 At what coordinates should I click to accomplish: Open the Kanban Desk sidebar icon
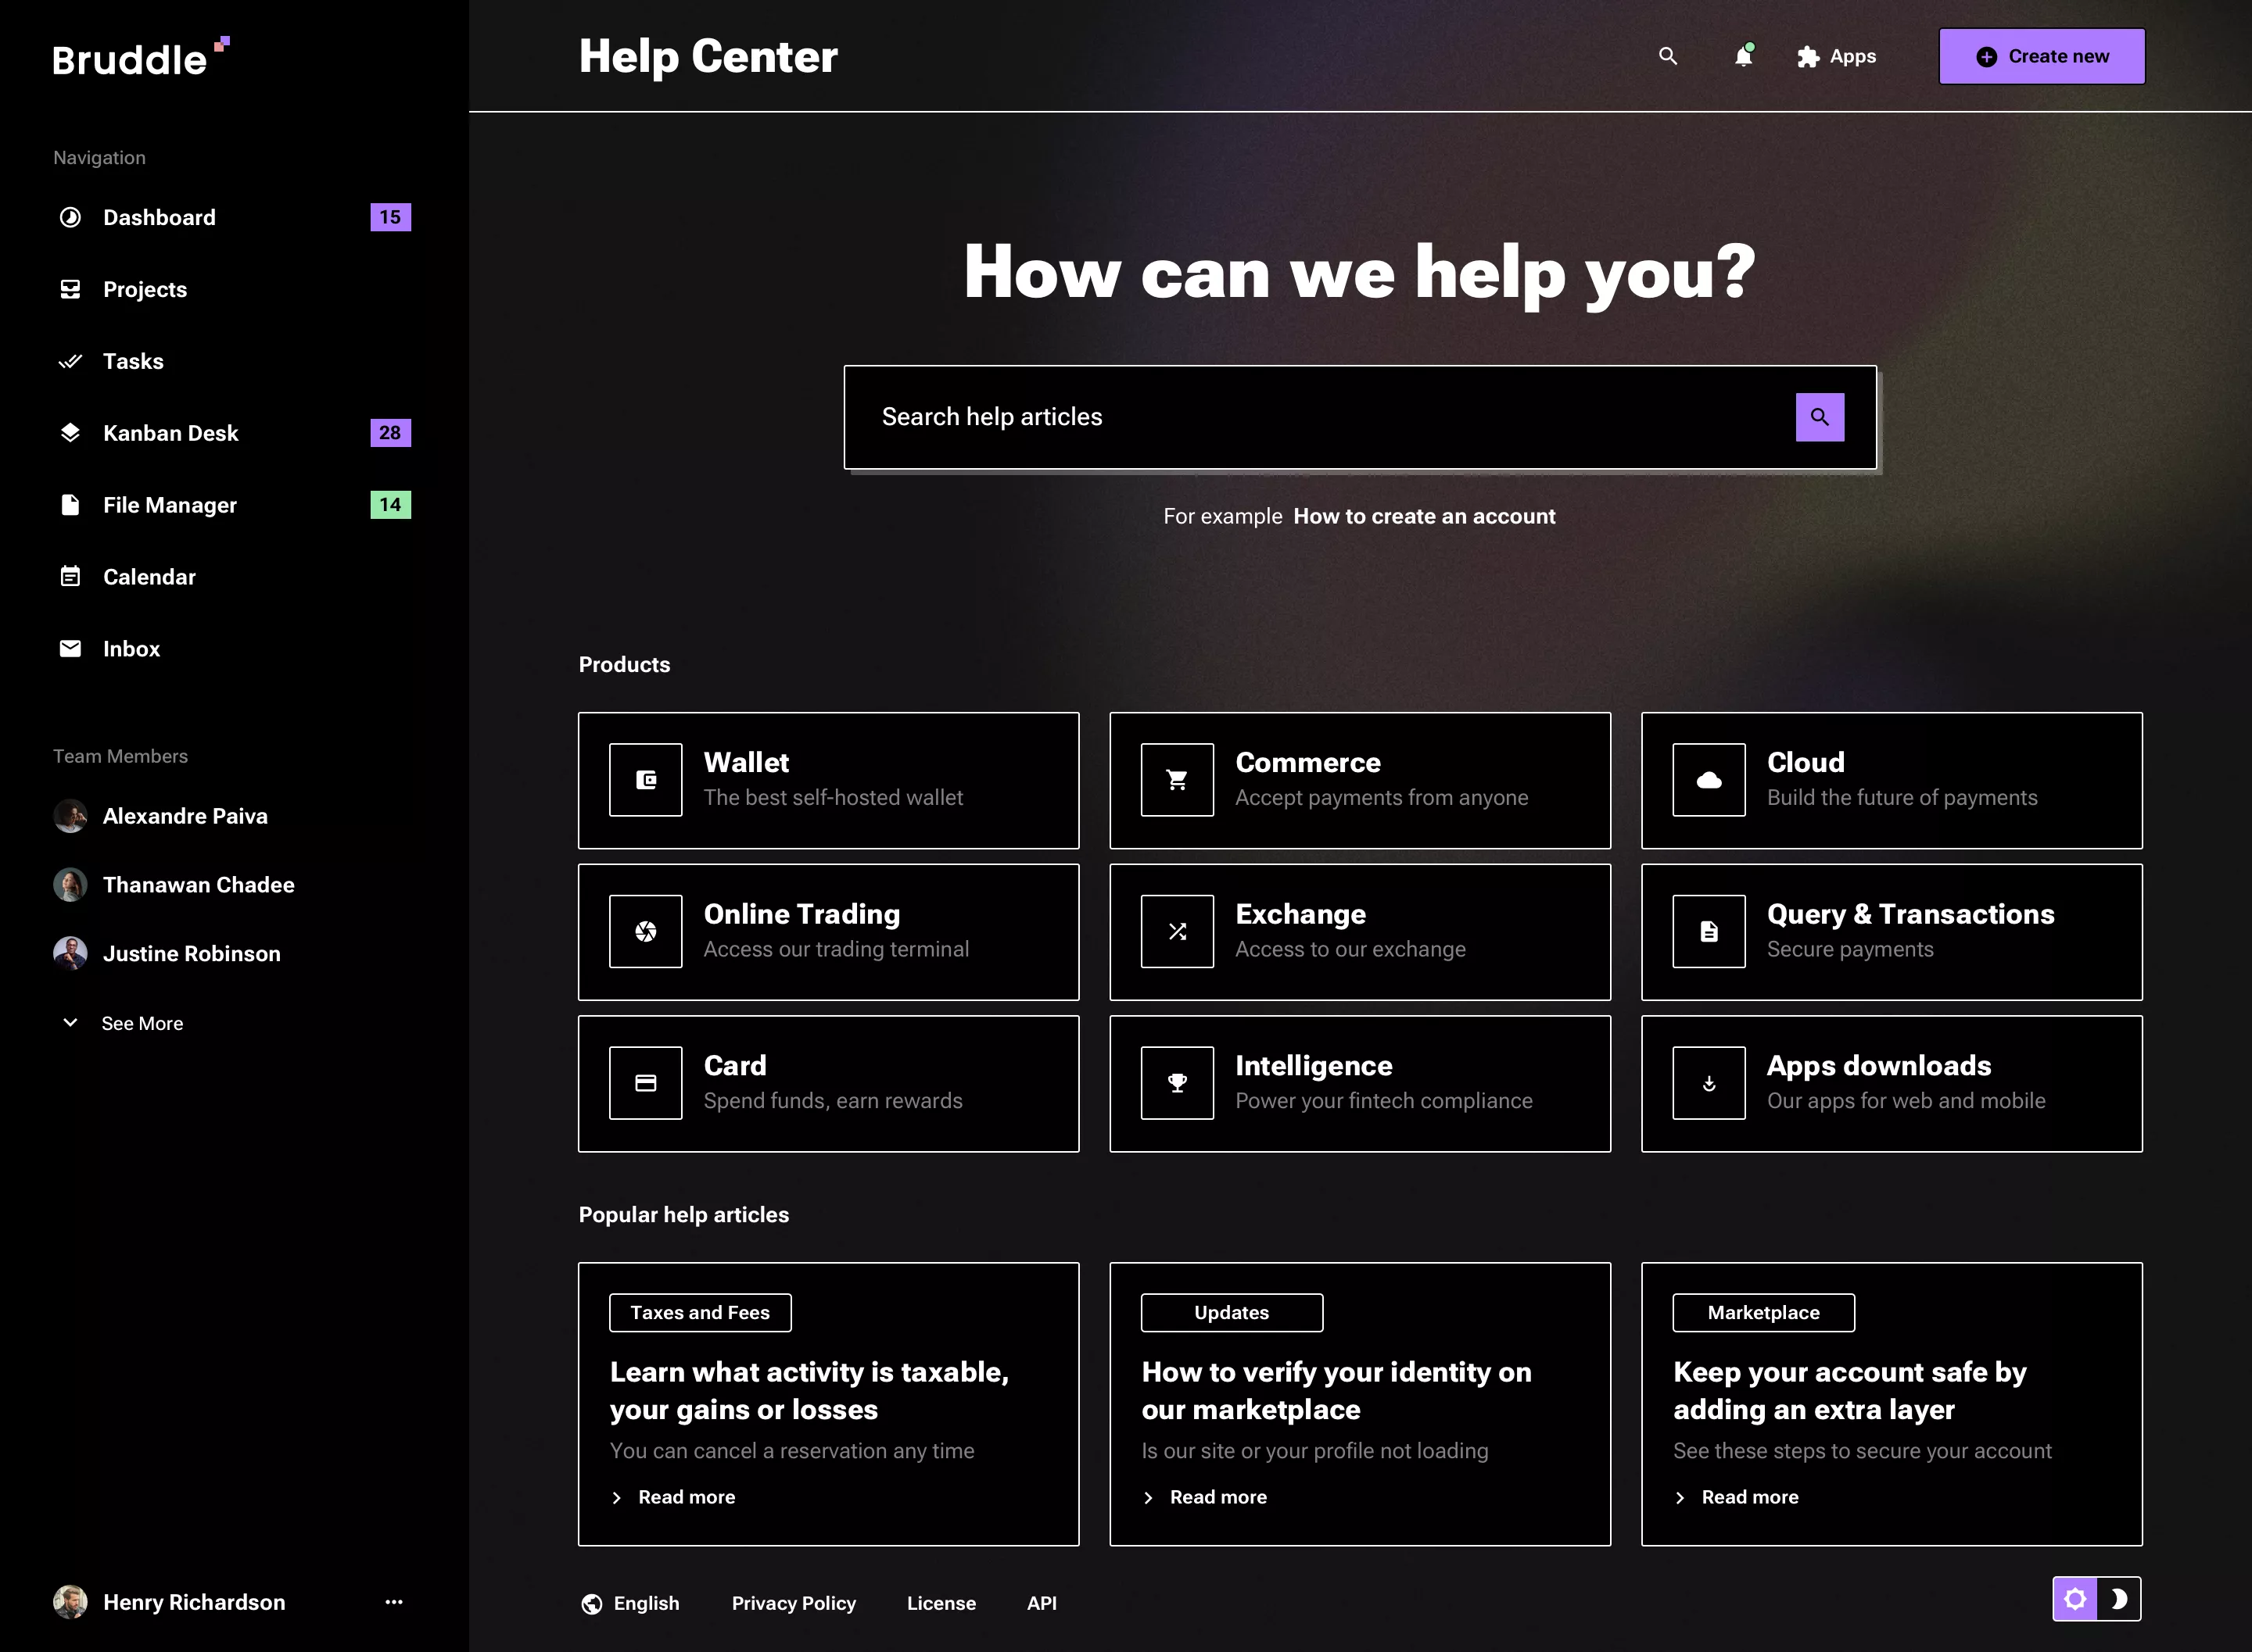[70, 432]
